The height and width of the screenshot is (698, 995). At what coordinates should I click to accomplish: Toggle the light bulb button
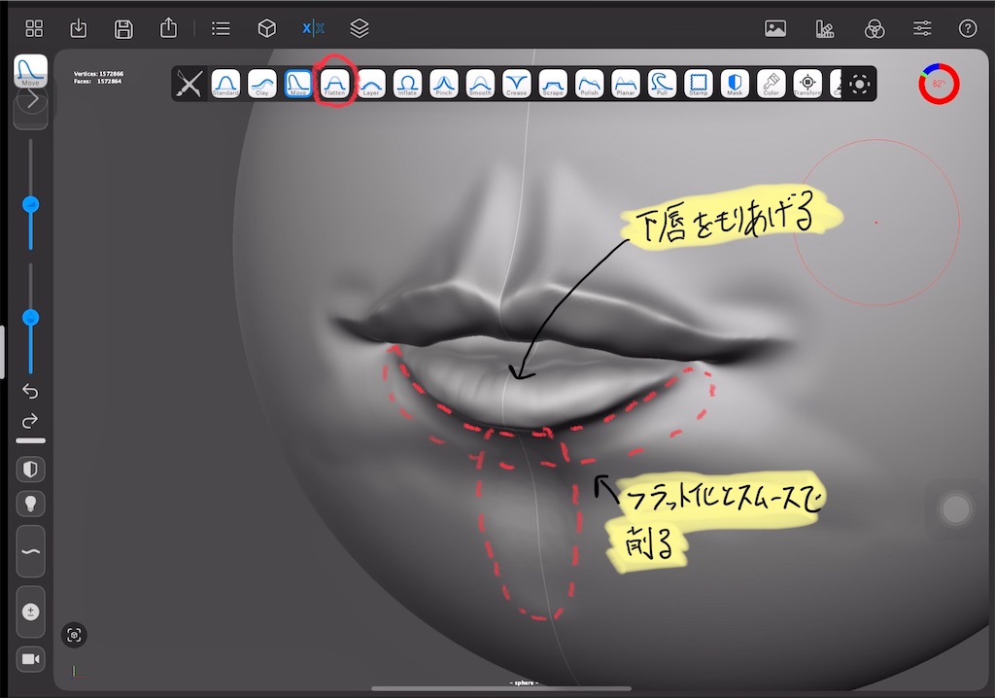(30, 505)
